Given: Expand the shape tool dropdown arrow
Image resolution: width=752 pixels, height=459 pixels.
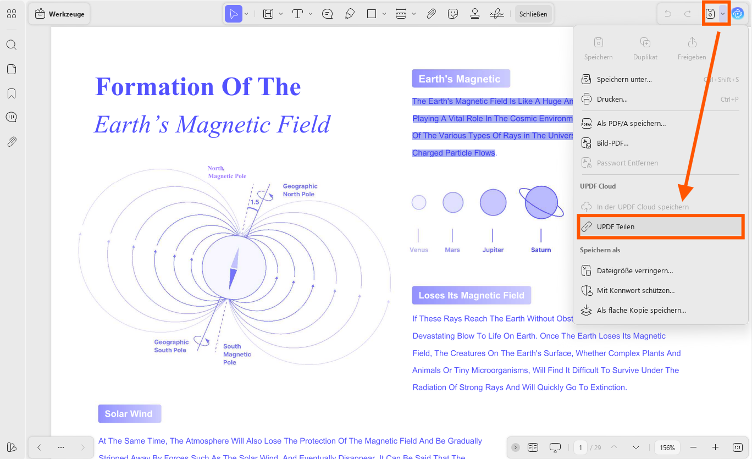Looking at the screenshot, I should point(384,14).
